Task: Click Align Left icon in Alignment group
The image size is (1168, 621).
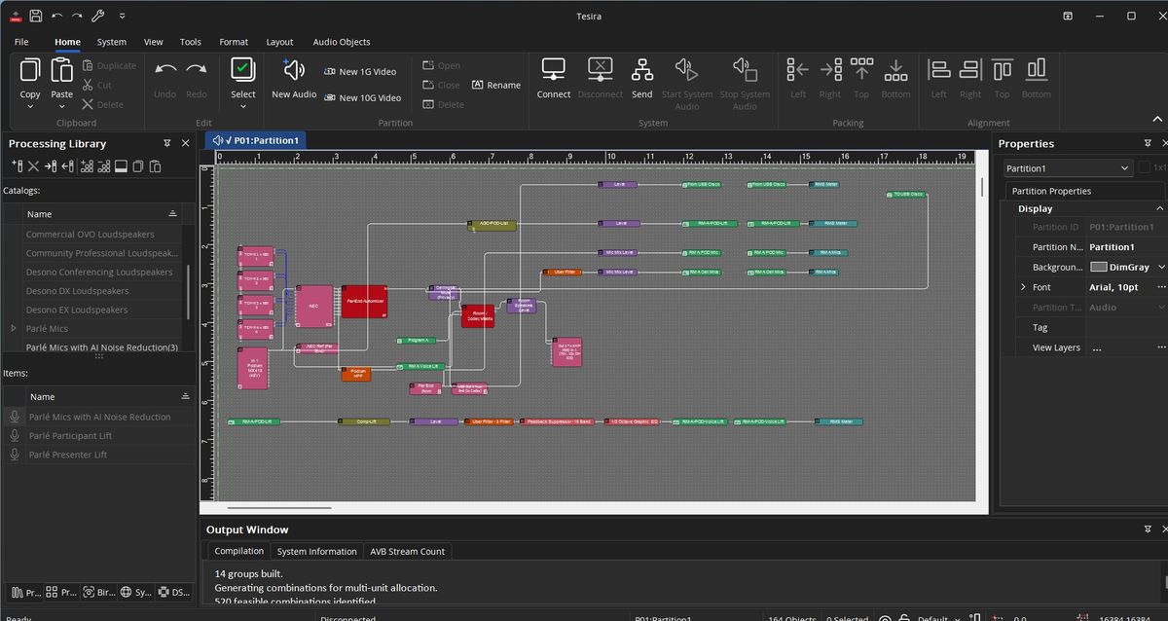Action: click(939, 70)
